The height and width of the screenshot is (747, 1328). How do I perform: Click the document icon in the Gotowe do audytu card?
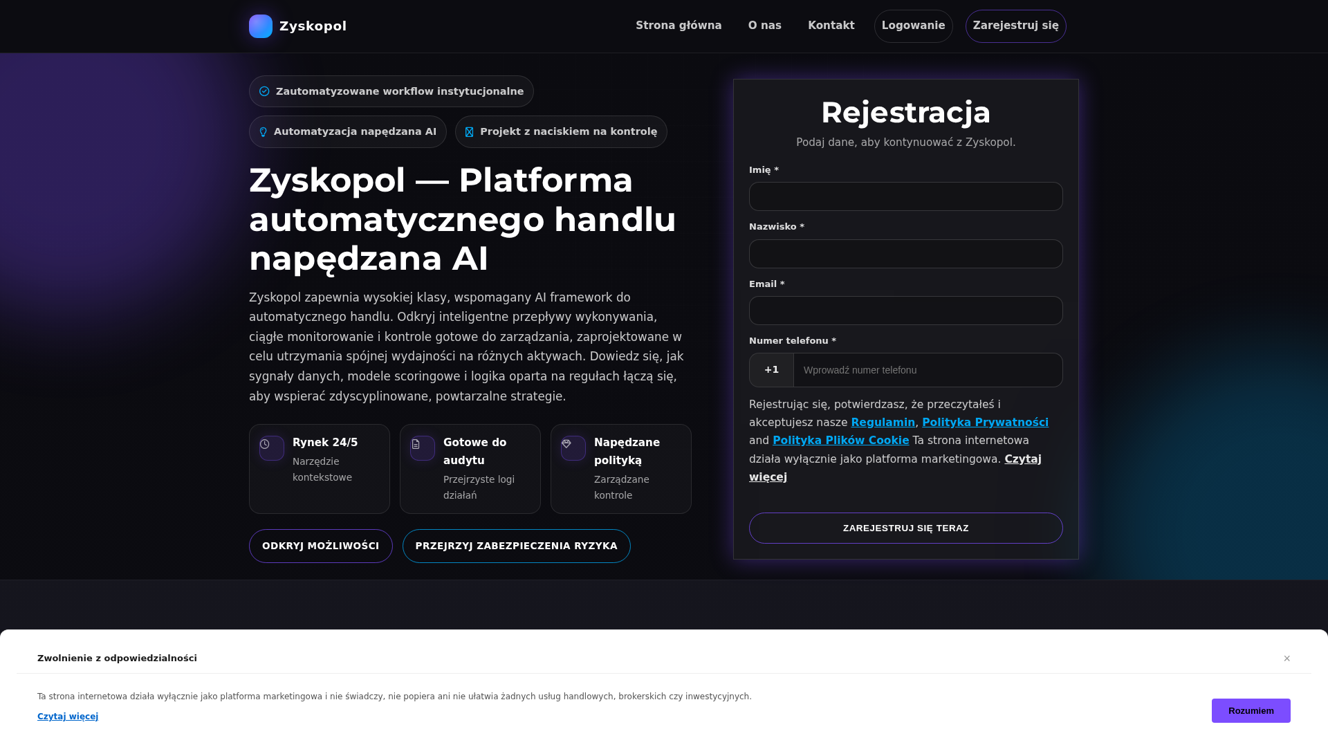coord(416,444)
